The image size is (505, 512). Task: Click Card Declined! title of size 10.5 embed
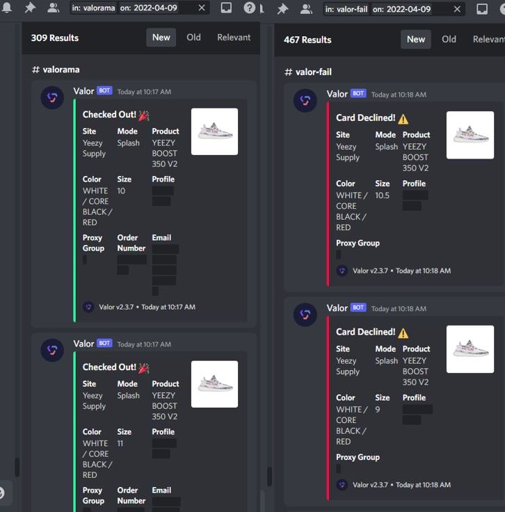[x=366, y=118]
